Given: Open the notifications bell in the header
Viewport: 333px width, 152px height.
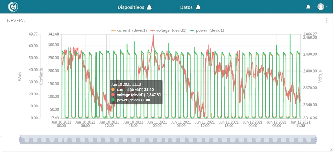Looking at the screenshot, I should [x=308, y=7].
